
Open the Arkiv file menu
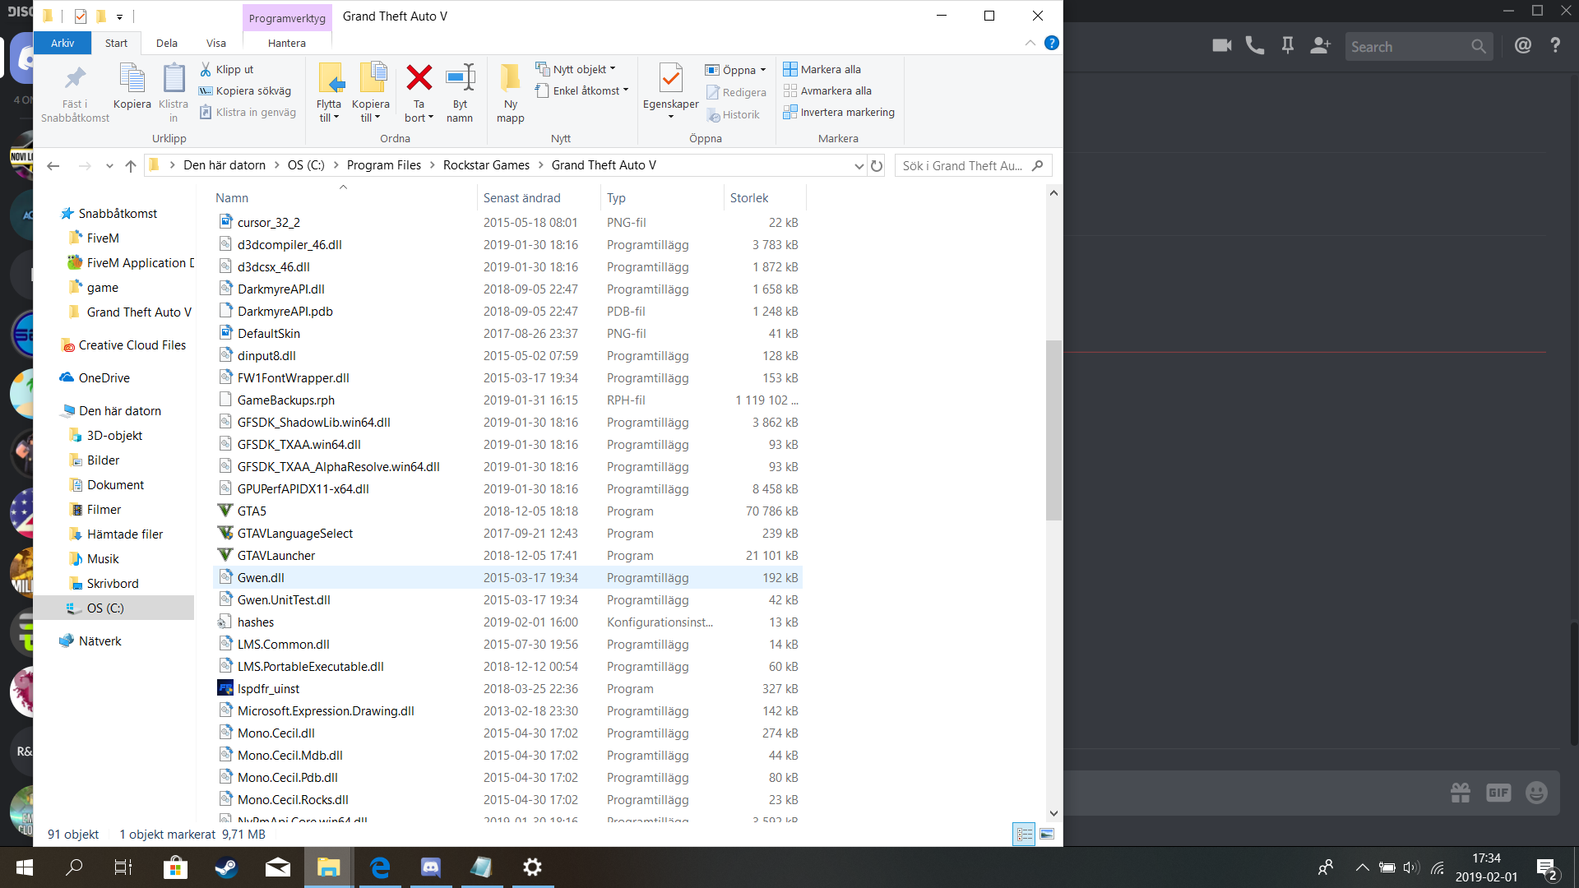click(63, 43)
